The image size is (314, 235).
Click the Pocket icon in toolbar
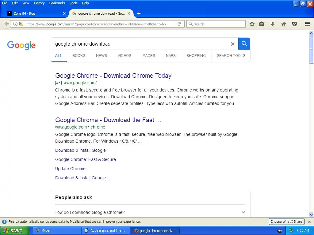pos(295,24)
